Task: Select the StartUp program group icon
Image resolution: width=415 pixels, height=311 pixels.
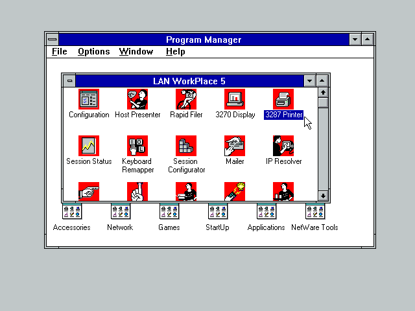Action: [218, 211]
